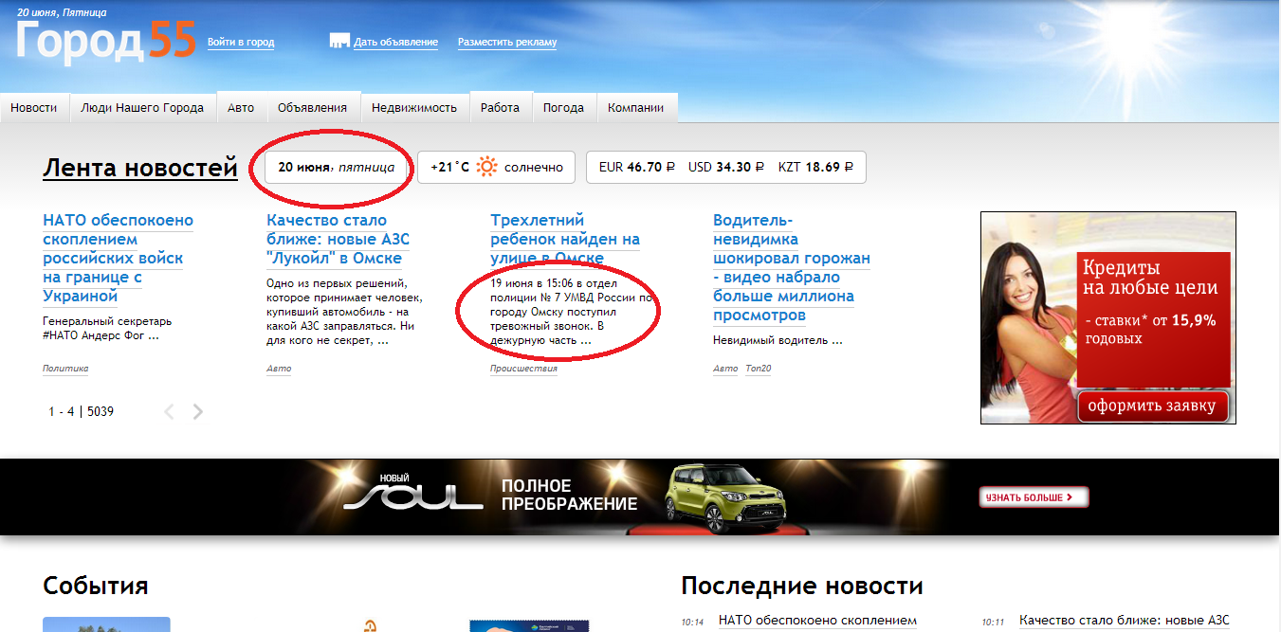Open the Работа tab

tap(500, 107)
